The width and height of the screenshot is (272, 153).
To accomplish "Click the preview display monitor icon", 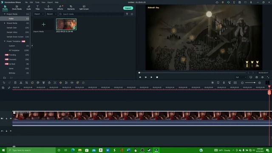I will pyautogui.click(x=251, y=77).
